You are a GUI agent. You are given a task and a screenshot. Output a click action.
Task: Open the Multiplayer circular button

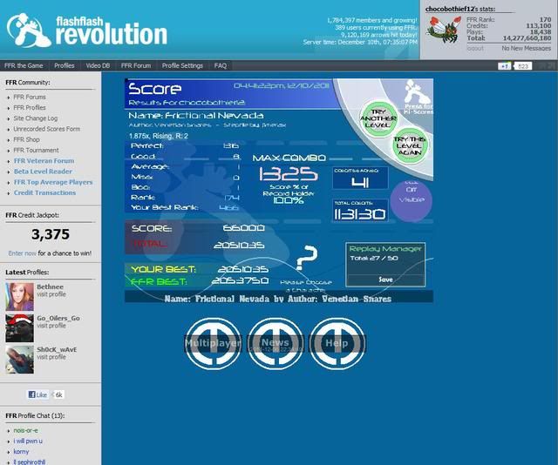212,342
